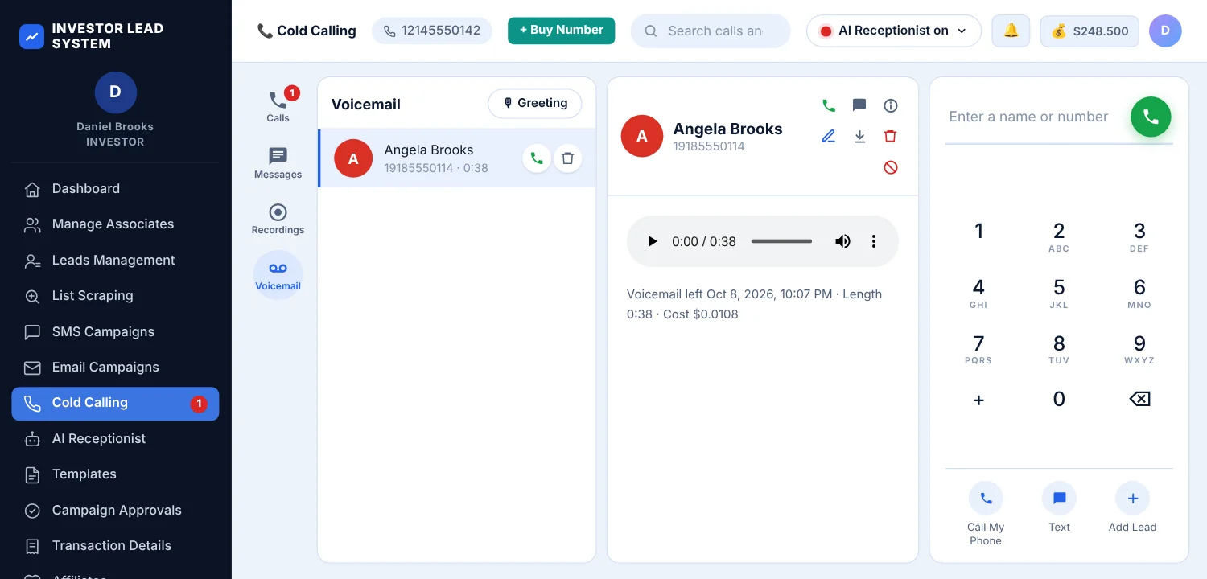Screen dimensions: 1207x579
Task: Call Angela Brooks from contact header
Action: tap(829, 105)
